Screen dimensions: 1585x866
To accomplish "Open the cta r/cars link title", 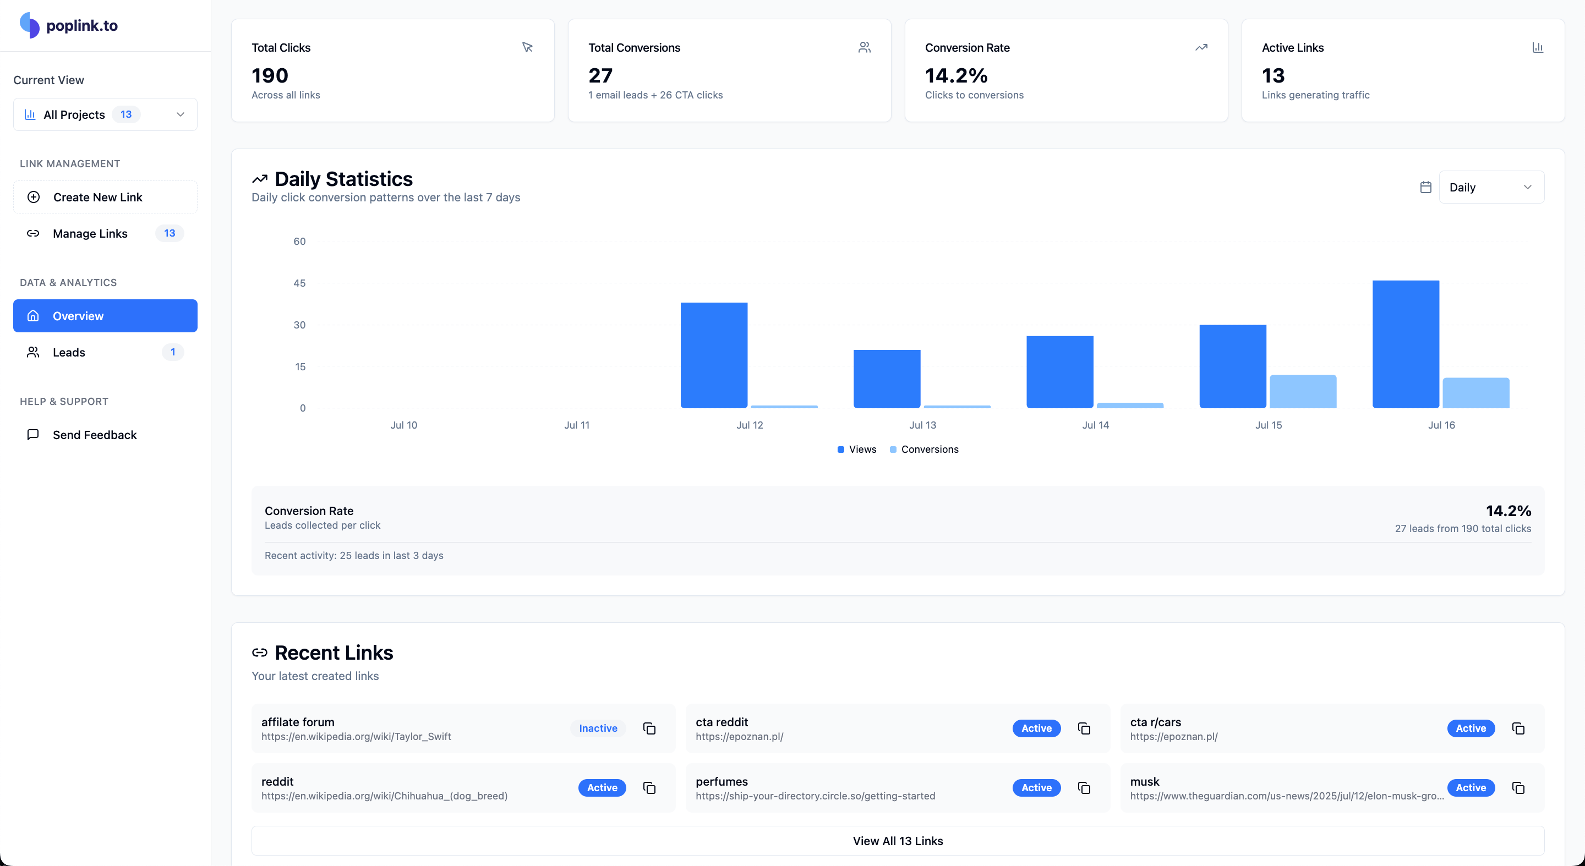I will point(1156,722).
